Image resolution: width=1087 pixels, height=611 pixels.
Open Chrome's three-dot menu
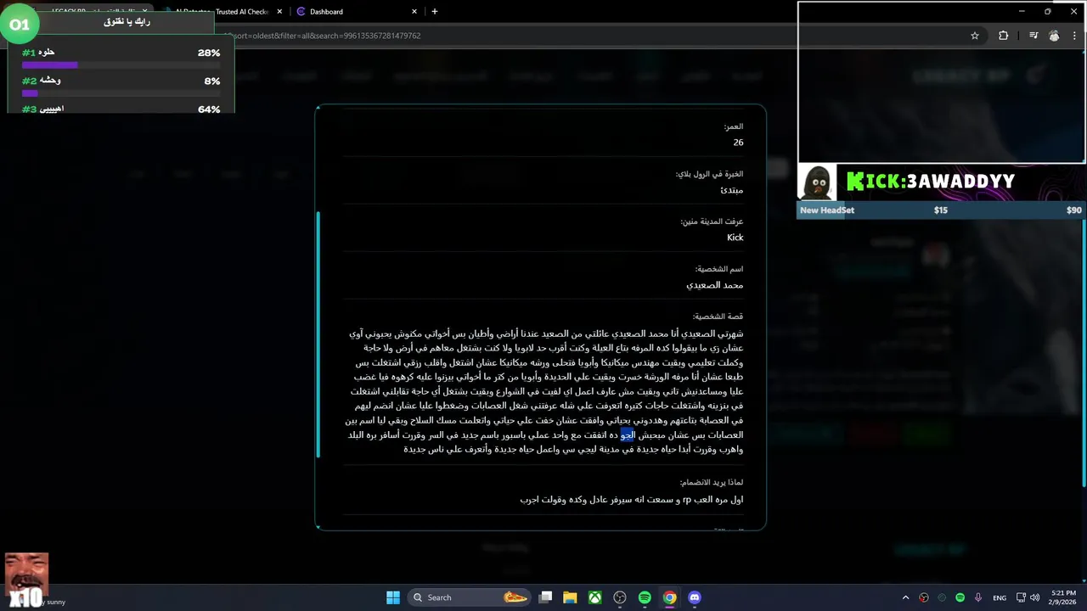tap(1075, 36)
